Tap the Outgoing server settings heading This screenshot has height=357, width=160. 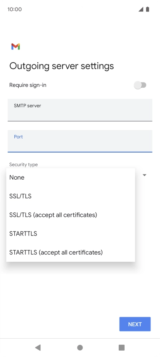pyautogui.click(x=62, y=66)
